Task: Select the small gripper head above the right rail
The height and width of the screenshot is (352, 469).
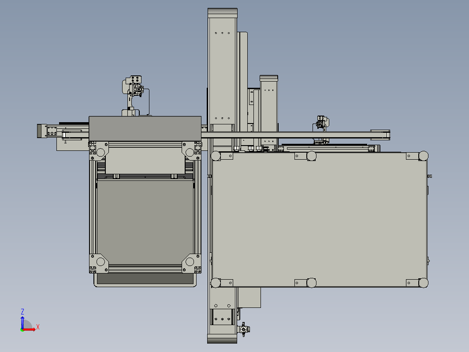Action: tap(322, 122)
